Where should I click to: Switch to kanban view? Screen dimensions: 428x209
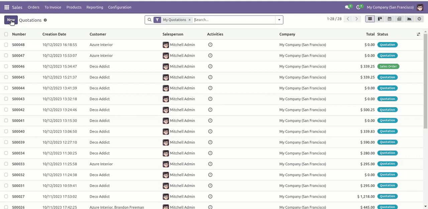click(380, 19)
